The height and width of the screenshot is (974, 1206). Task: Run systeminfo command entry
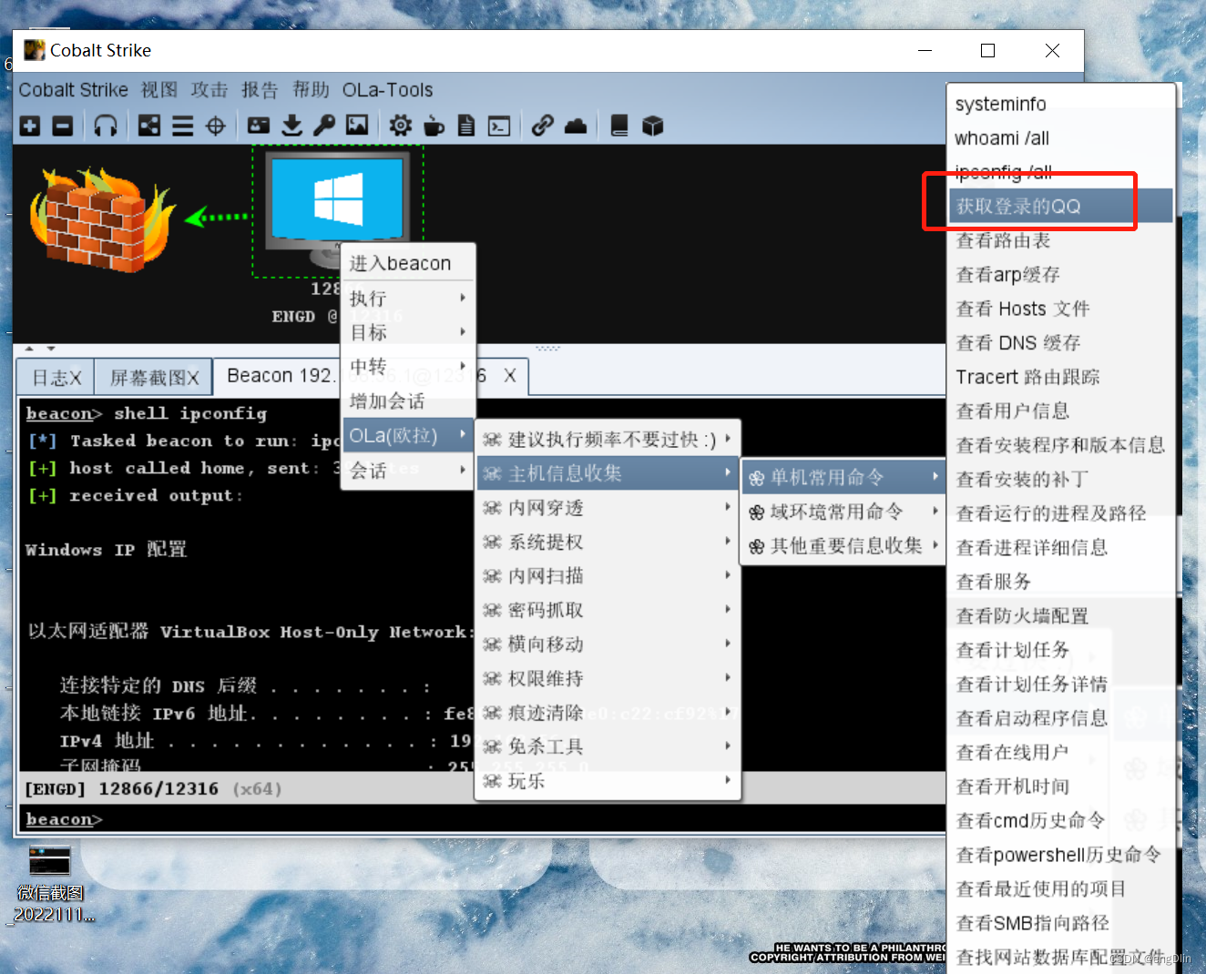tap(1061, 104)
